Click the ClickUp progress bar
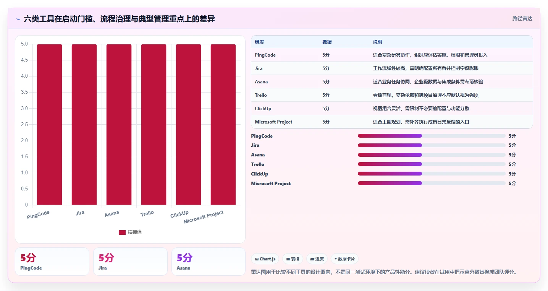The height and width of the screenshot is (291, 548). (x=432, y=174)
